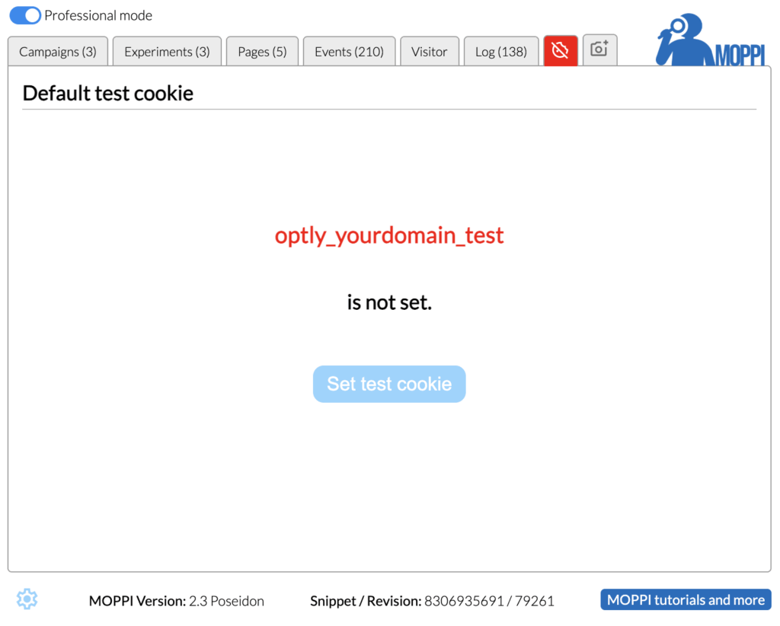Open the Visitor tab
Image resolution: width=780 pixels, height=626 pixels.
[x=430, y=51]
